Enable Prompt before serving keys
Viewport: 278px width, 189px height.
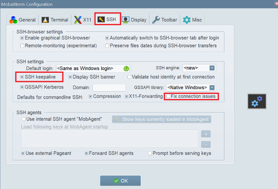pyautogui.click(x=150, y=153)
